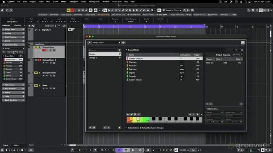Add expression map with plus icon
Screen dimensions: 273x153
90,127
